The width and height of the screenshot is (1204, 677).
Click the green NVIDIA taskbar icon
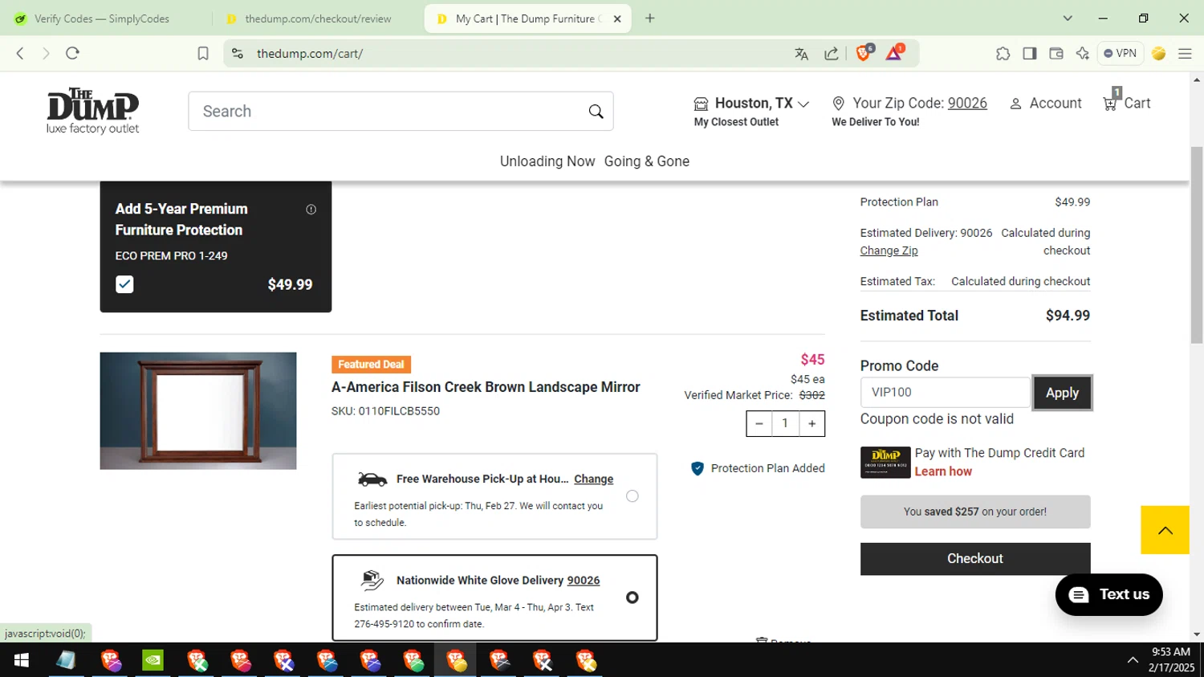(153, 660)
